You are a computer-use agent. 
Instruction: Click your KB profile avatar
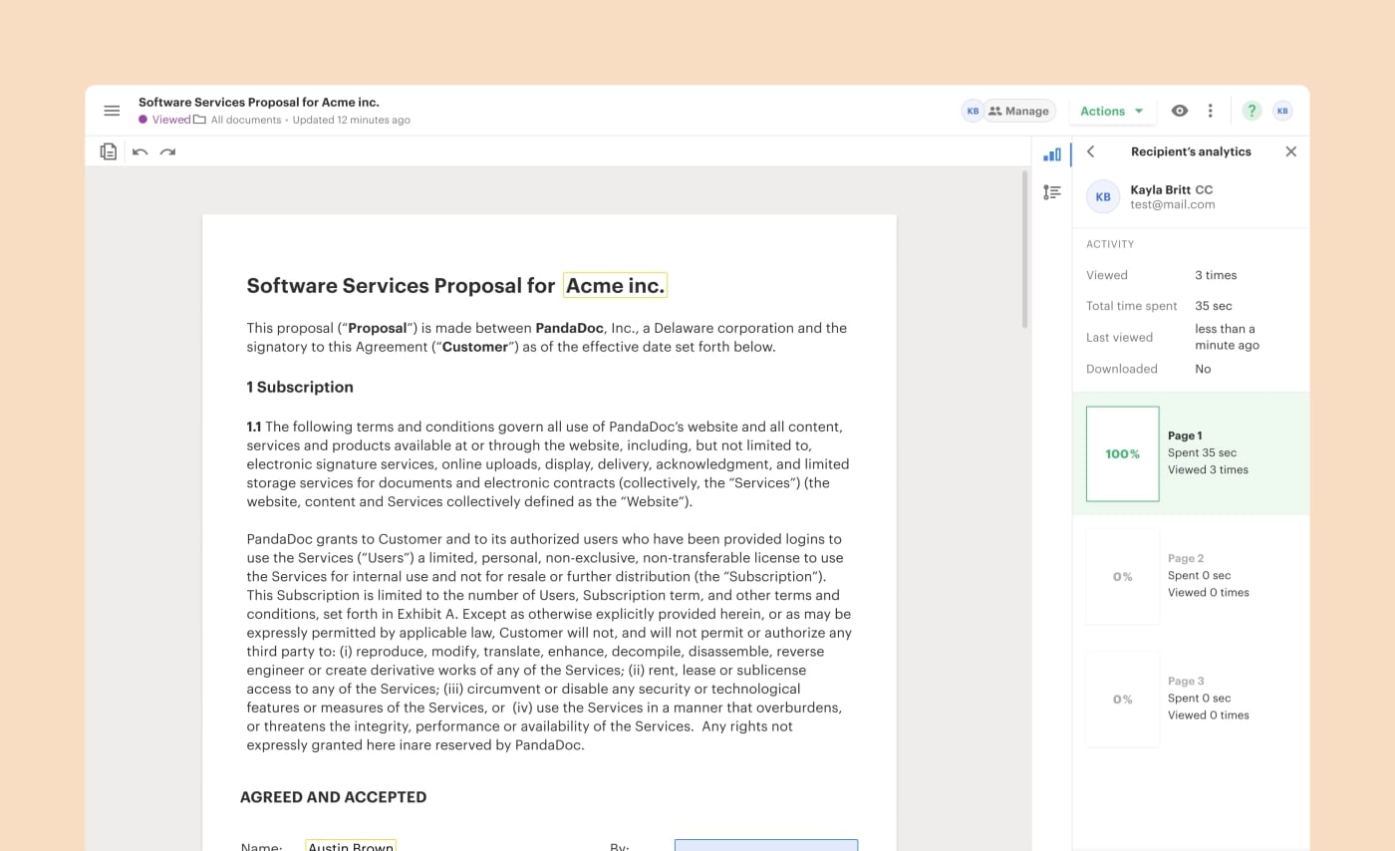[1282, 111]
